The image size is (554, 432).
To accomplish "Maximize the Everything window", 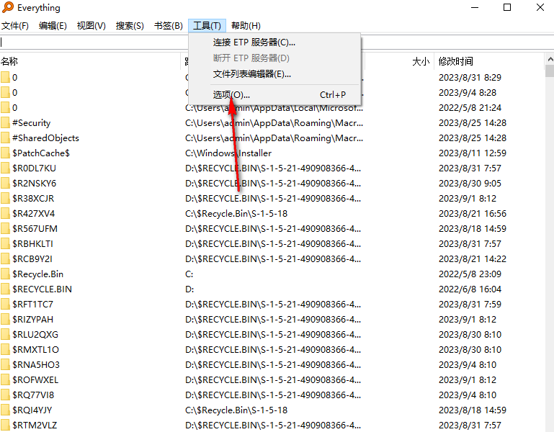I will click(x=507, y=7).
